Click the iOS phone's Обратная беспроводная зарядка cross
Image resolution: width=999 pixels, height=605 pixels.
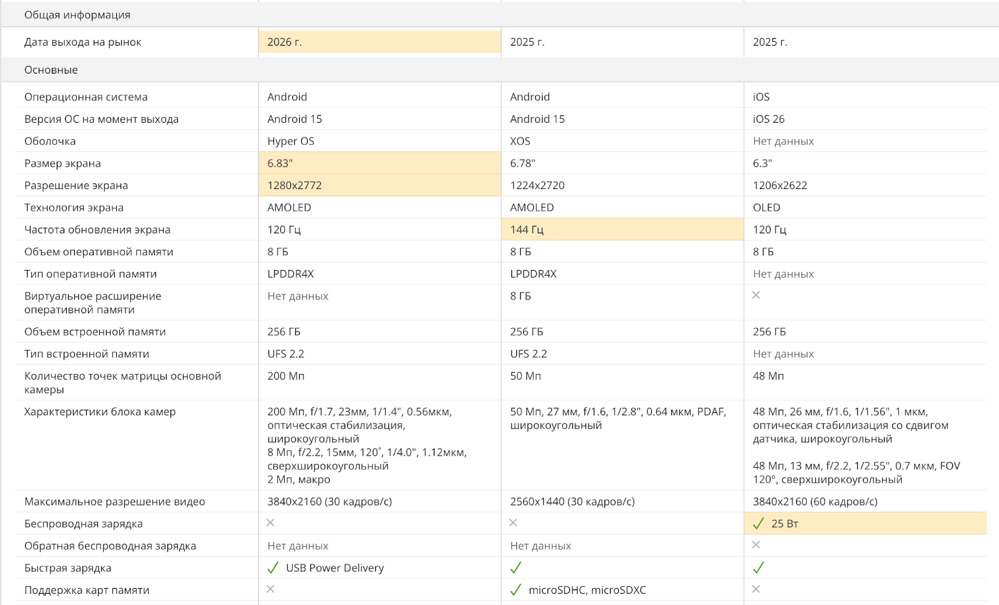(756, 545)
